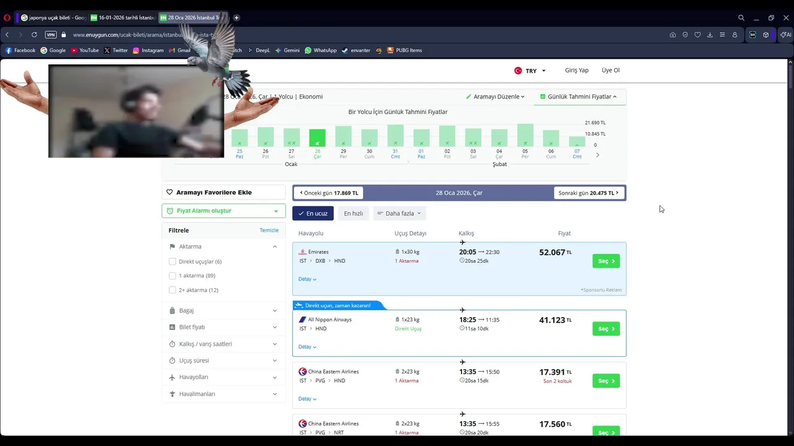The image size is (794, 446).
Task: Open the WhatsApp bookmark
Action: tap(321, 50)
